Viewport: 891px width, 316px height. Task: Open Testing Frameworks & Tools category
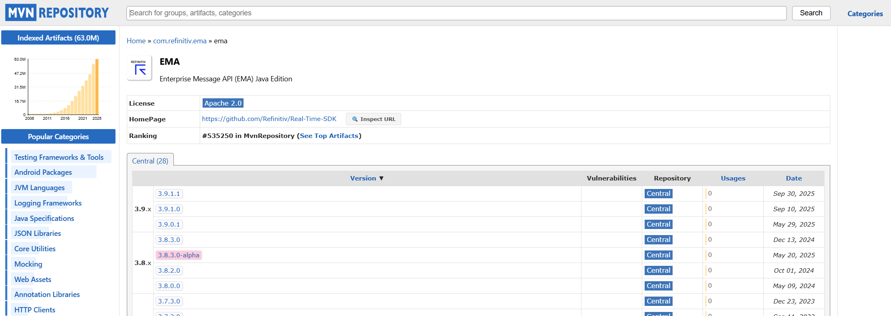coord(59,157)
